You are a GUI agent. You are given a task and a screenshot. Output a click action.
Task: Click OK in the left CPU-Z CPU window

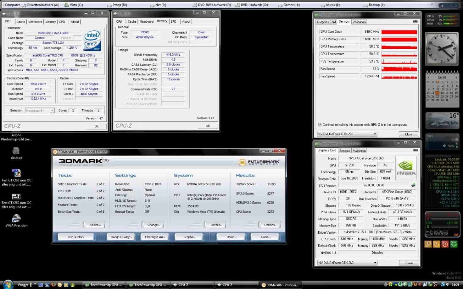point(97,126)
